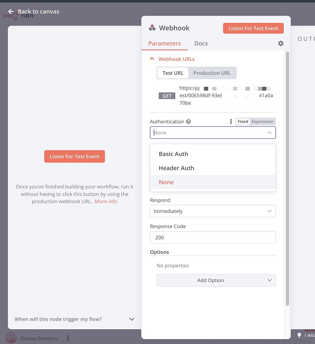Click the lightbulb suggestion icon at bottom right
The image size is (315, 344).
(299, 335)
